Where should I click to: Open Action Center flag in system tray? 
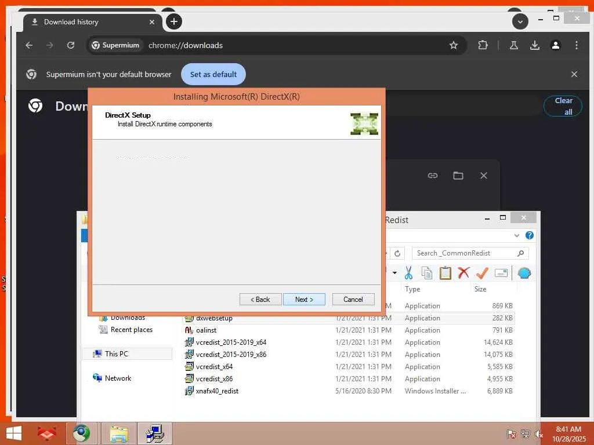pos(511,433)
